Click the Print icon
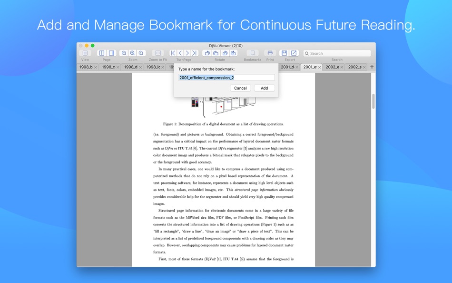 (270, 53)
